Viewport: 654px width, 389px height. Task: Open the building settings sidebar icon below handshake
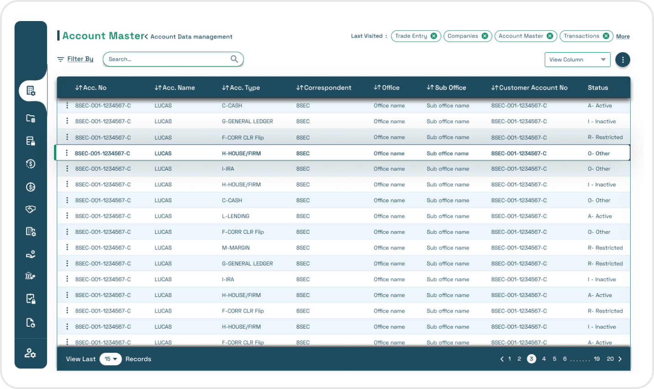(x=31, y=232)
